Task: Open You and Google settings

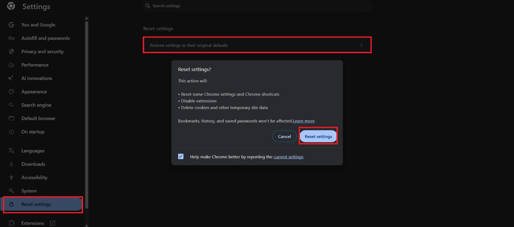Action: [x=38, y=25]
